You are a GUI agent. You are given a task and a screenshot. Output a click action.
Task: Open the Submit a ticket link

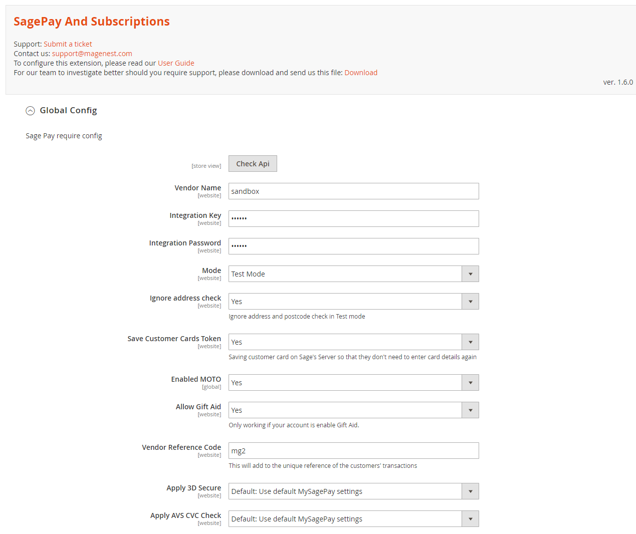tap(68, 44)
